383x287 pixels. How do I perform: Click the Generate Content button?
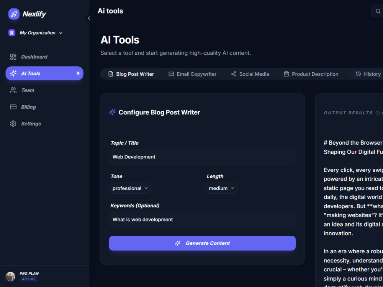203,243
